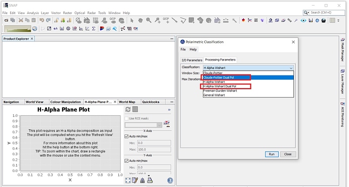Screen dimensions: 349x187
Task: Click the blue eye icon in toolbar
Action: [303, 20]
